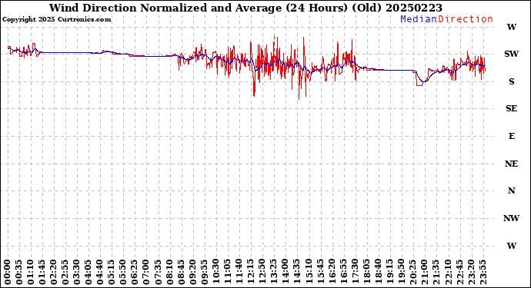This screenshot has width=531, height=288.
Task: Click the "10:30" time axis label
Action: 216,272
